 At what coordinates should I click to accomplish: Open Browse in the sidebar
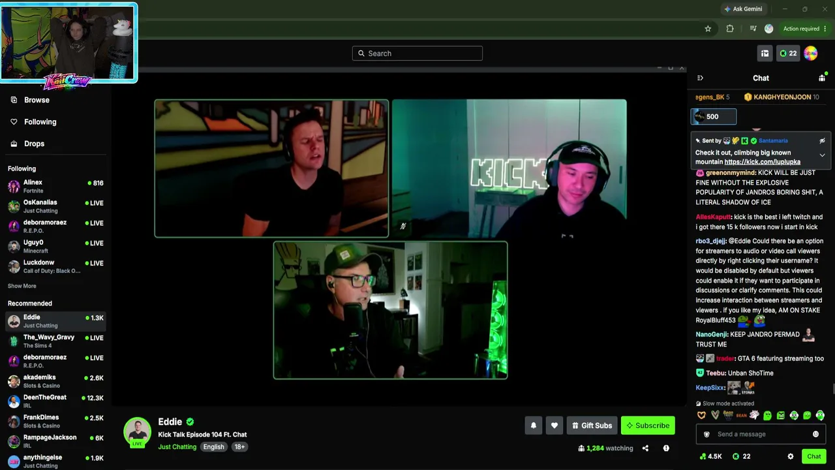(55, 100)
